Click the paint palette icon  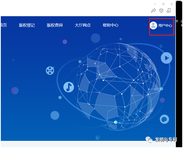164,119
